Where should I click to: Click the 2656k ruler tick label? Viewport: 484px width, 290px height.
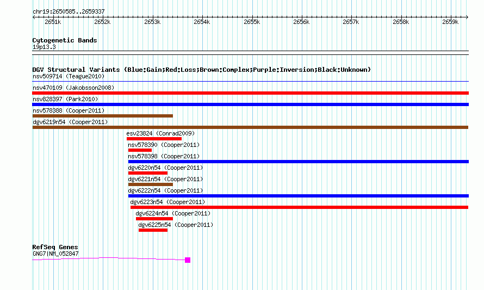pyautogui.click(x=301, y=22)
